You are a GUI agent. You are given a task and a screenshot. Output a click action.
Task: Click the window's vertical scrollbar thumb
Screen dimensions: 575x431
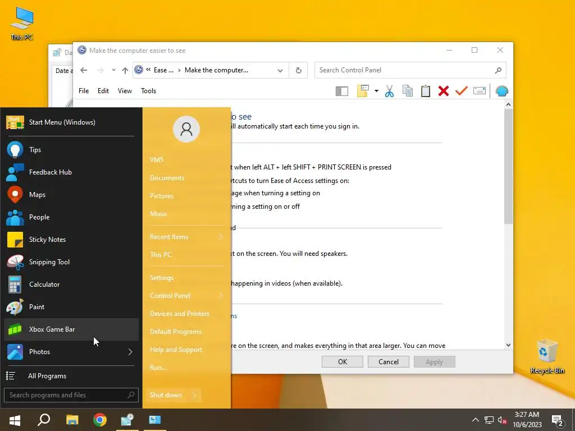pyautogui.click(x=508, y=166)
